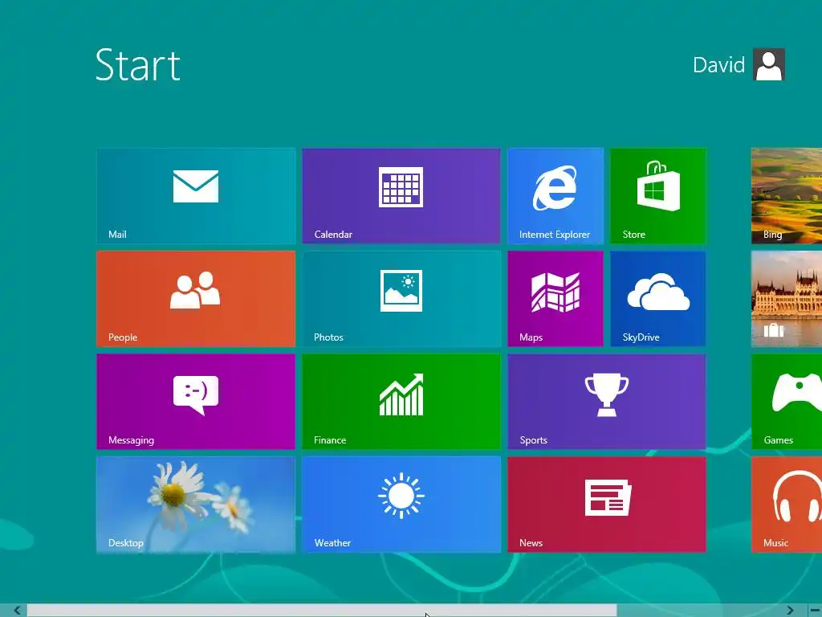Click the scrollbar right arrow
This screenshot has height=617, width=822.
pos(790,611)
